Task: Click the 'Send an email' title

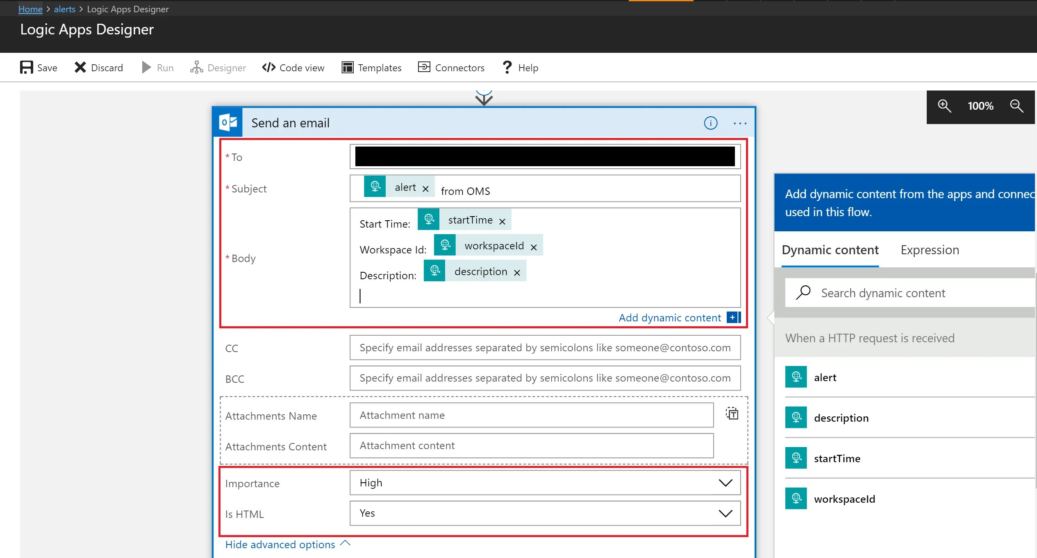Action: (x=290, y=123)
